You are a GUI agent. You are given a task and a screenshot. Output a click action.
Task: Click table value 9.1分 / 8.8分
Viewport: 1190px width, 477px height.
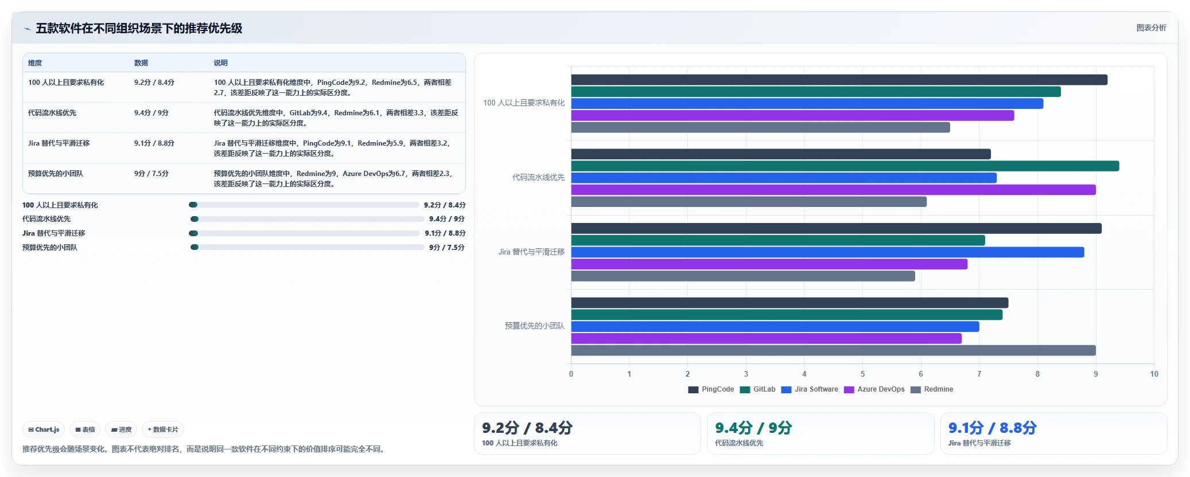coord(154,143)
